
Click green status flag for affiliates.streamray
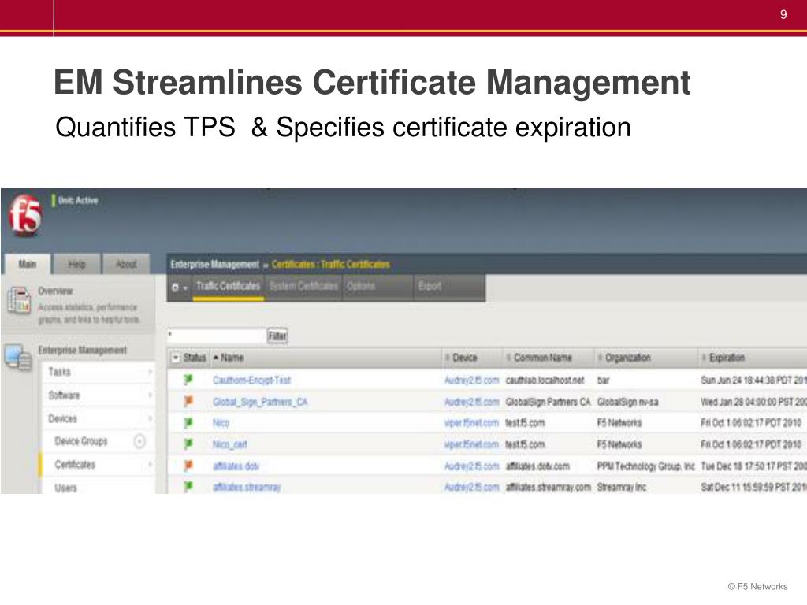coord(188,486)
